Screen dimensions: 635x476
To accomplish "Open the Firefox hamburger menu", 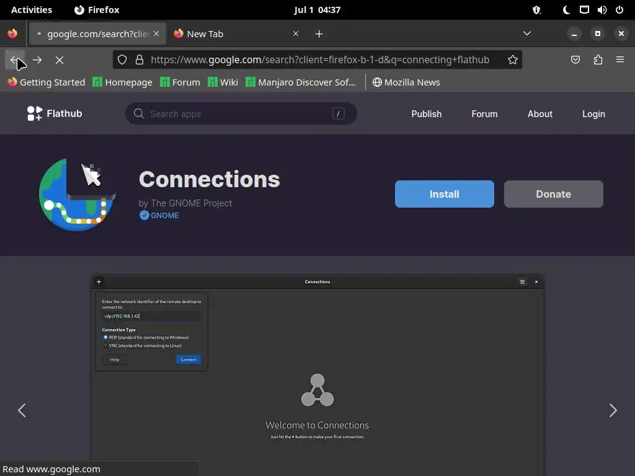I will pyautogui.click(x=620, y=59).
